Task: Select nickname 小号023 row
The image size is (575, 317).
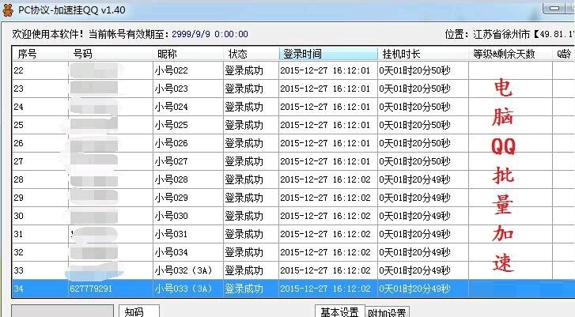Action: tap(172, 89)
